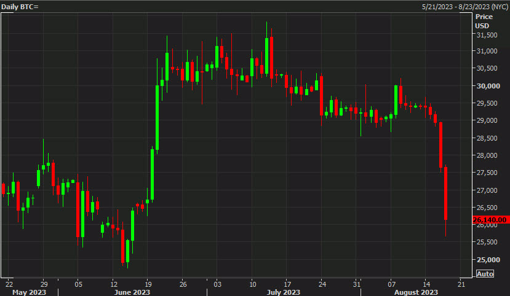Click the Price USD axis label
510x296 pixels.
[x=484, y=21]
